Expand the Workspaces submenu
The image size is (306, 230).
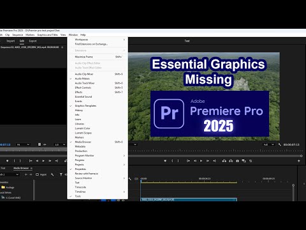click(98, 40)
